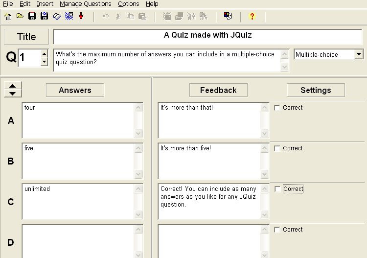Screen dimensions: 367x258
Task: Click scroll-up arrow in feedback D box
Action: [x=264, y=229]
